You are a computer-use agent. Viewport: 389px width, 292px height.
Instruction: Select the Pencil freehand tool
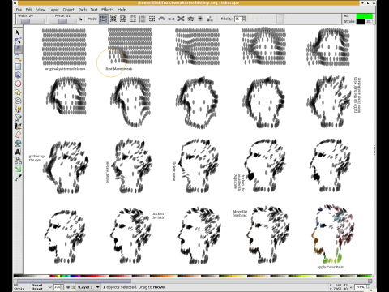tap(18, 109)
